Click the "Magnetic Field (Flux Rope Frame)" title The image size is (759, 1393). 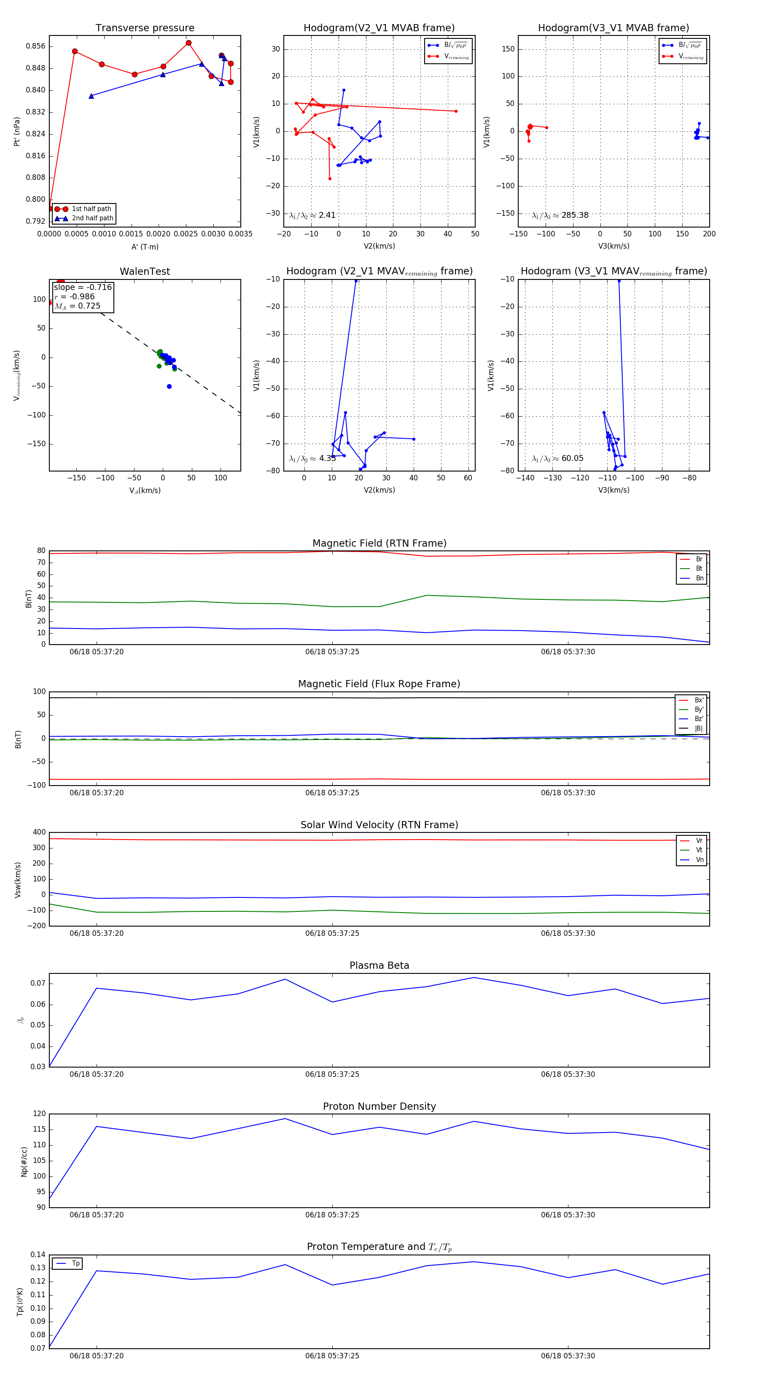click(x=379, y=684)
